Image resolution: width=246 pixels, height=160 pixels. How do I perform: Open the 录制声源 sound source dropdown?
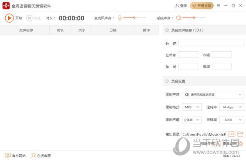click(213, 94)
